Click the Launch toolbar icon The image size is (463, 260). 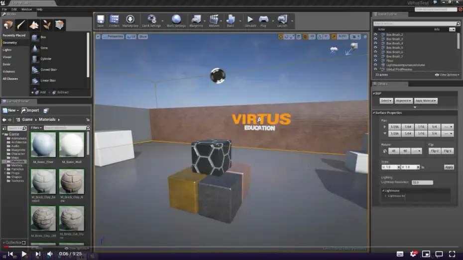(282, 21)
